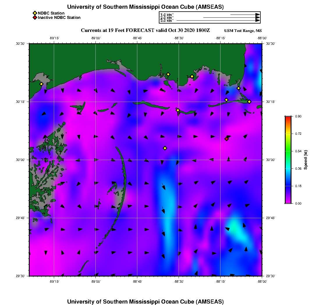The image size is (320, 305).
Task: Click the top University of Southern Mississippi title
Action: (x=145, y=7)
